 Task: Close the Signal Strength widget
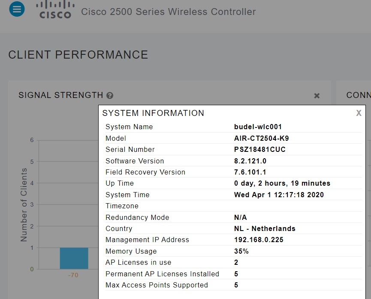click(x=317, y=96)
